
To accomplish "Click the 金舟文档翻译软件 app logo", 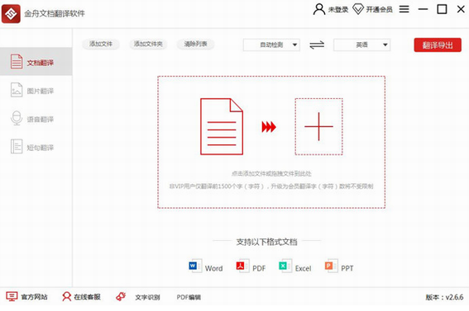I will 11,13.
